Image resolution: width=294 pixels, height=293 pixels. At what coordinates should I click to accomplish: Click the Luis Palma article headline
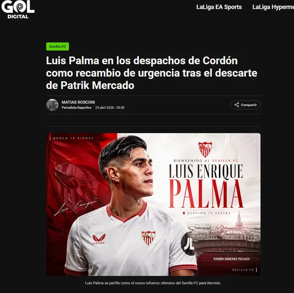151,73
